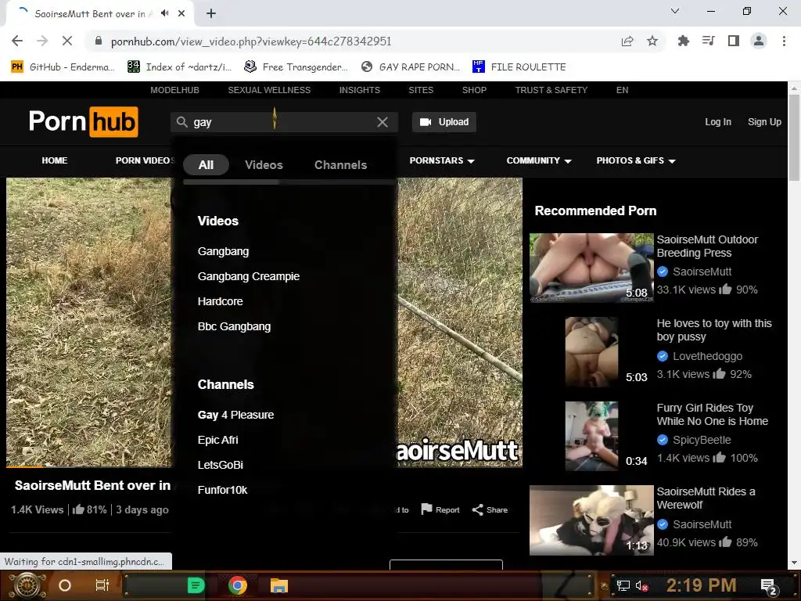Open the EN language selector
The width and height of the screenshot is (801, 601).
click(x=622, y=90)
